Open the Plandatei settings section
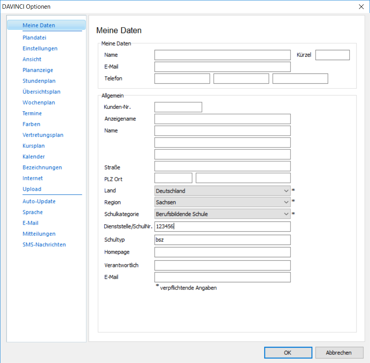Image resolution: width=370 pixels, height=363 pixels. coord(34,37)
